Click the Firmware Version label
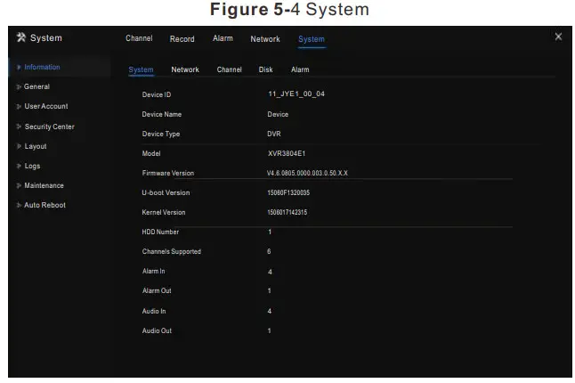The width and height of the screenshot is (575, 383). pyautogui.click(x=168, y=173)
